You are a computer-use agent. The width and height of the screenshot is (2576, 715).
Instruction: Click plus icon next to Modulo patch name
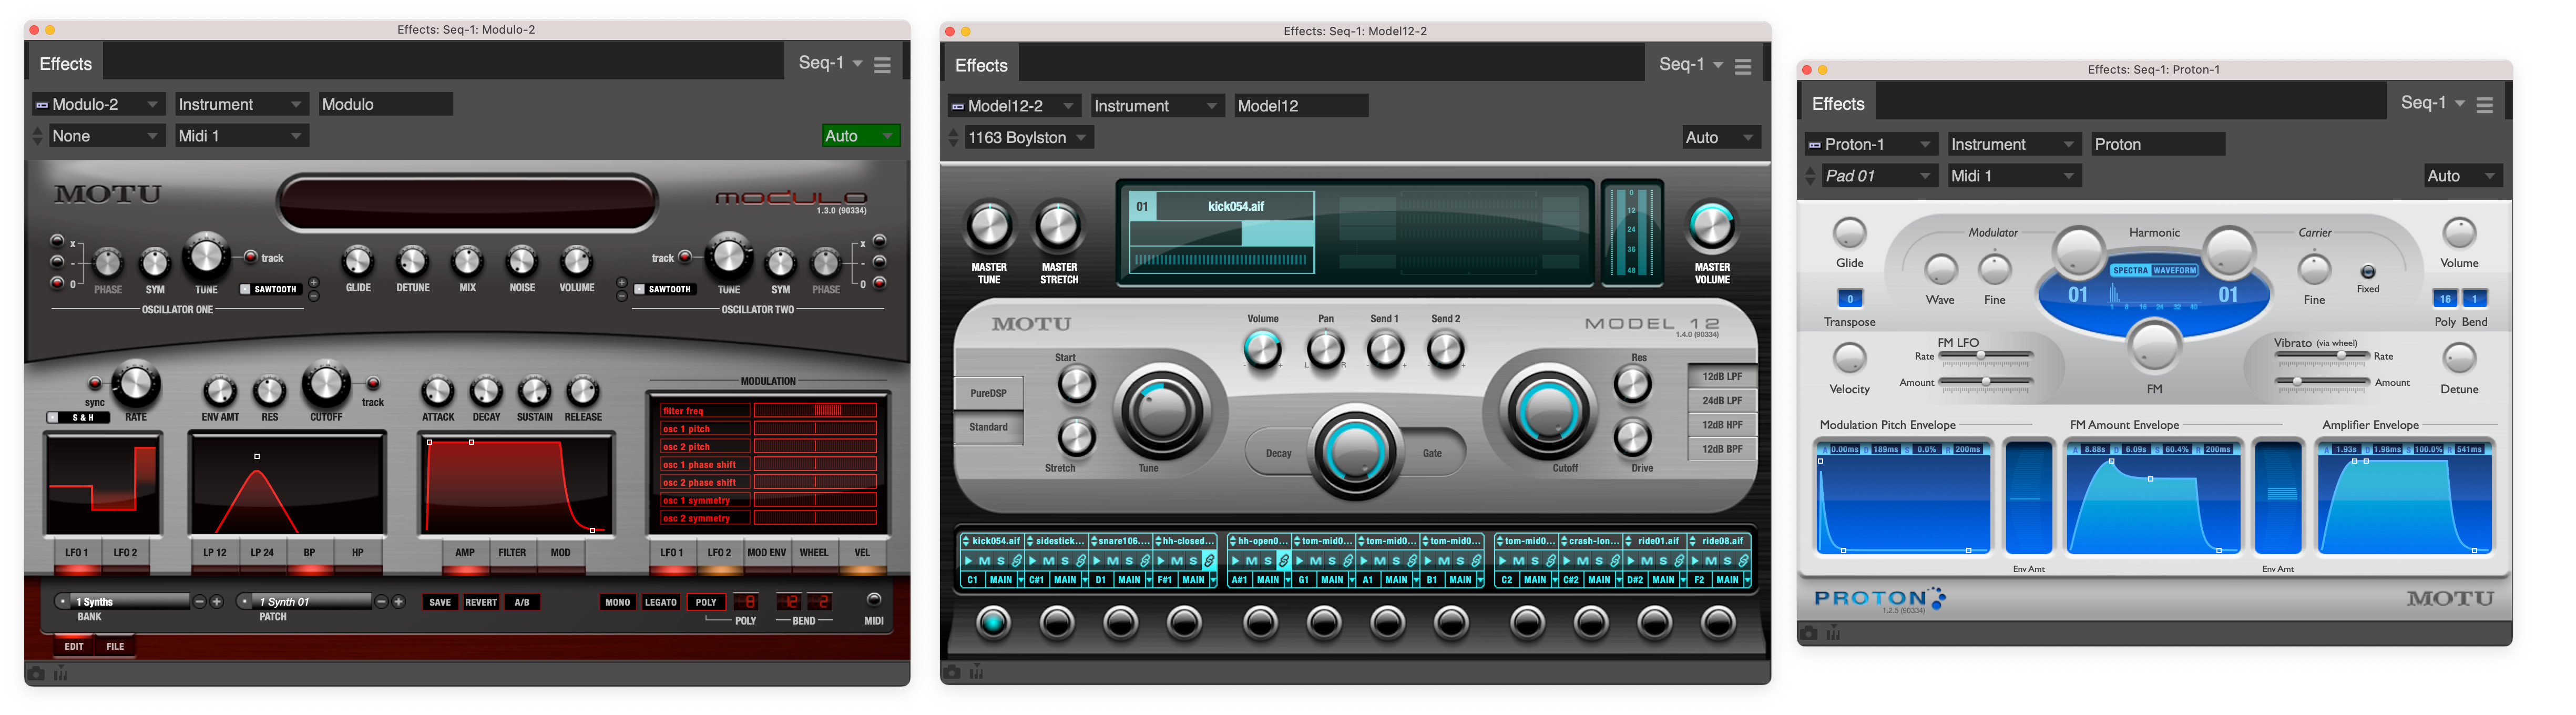point(399,602)
